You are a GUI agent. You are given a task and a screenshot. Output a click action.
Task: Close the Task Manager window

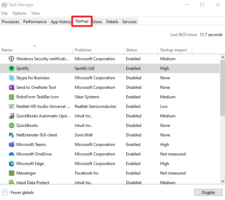pyautogui.click(x=218, y=4)
